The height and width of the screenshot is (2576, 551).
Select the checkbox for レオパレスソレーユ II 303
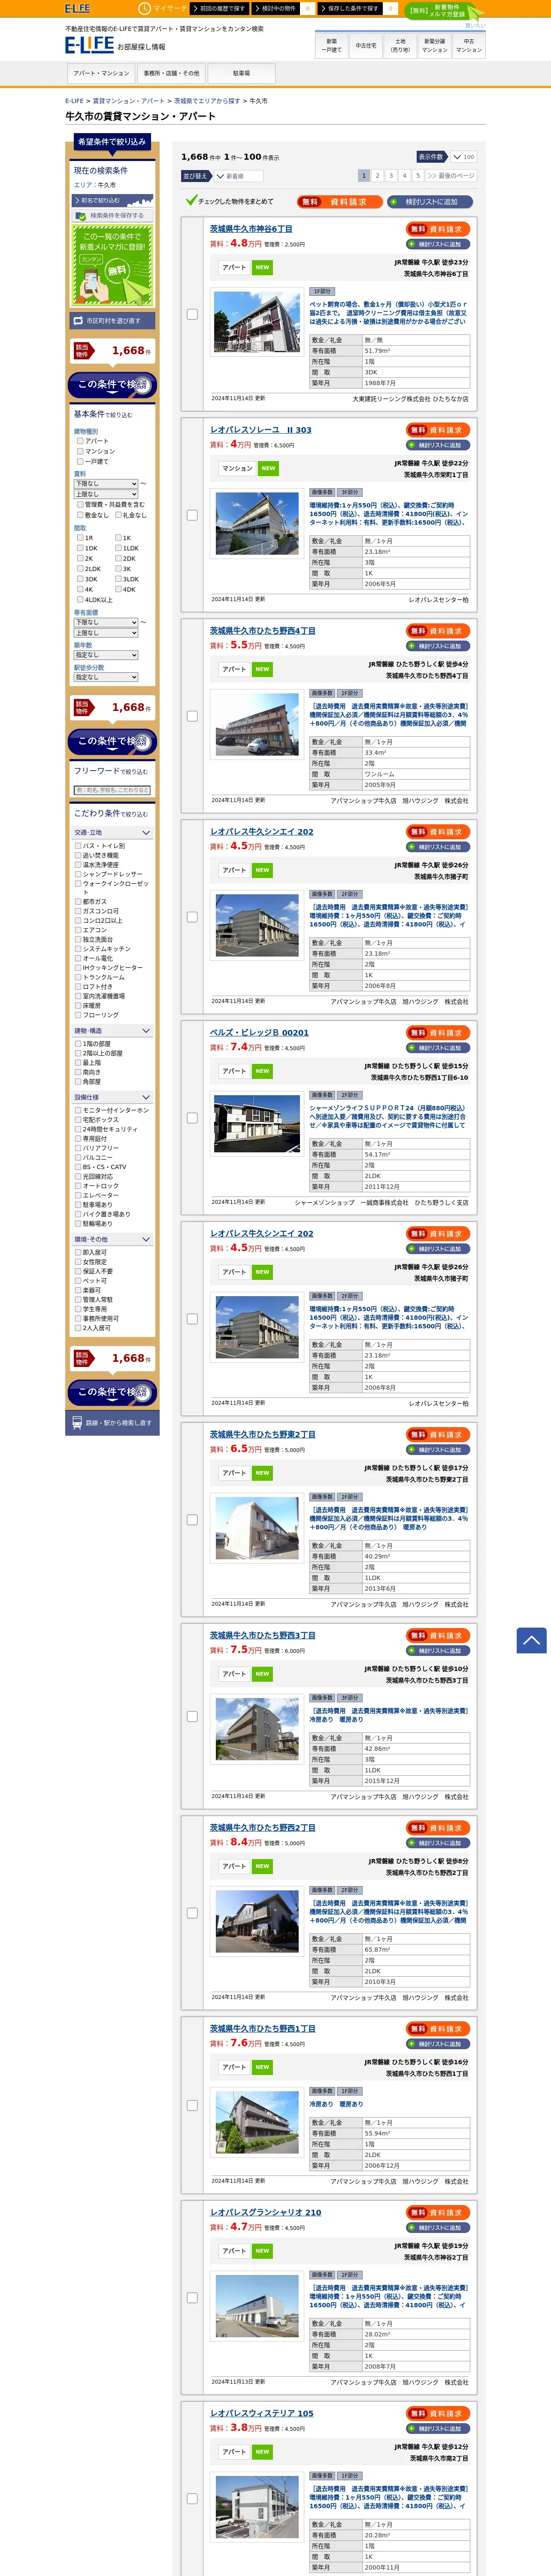pyautogui.click(x=192, y=515)
